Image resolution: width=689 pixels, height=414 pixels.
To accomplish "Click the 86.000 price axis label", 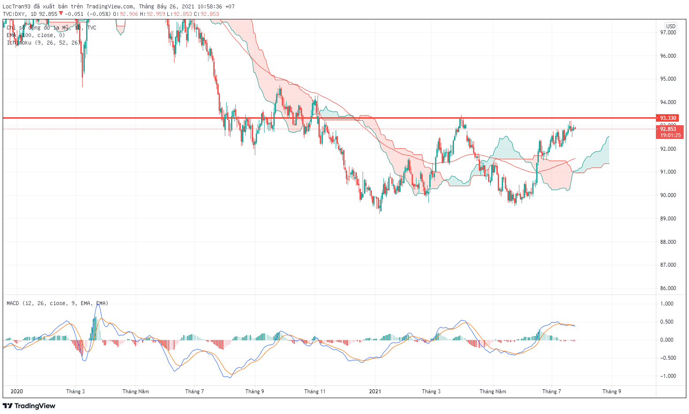I will pos(668,288).
